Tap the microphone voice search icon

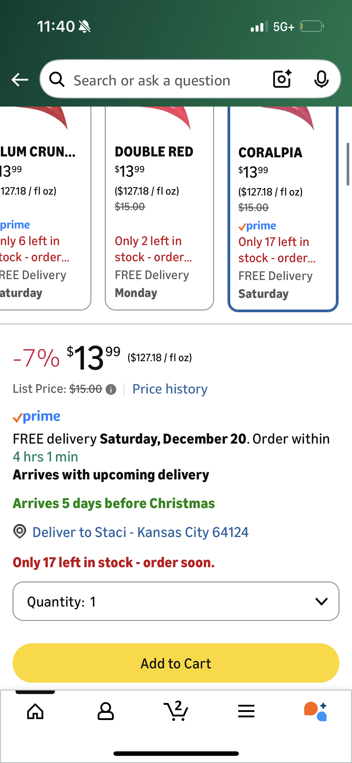pyautogui.click(x=321, y=79)
